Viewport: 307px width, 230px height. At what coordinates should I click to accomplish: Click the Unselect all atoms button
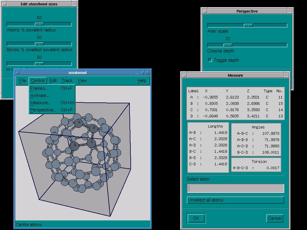click(x=235, y=200)
